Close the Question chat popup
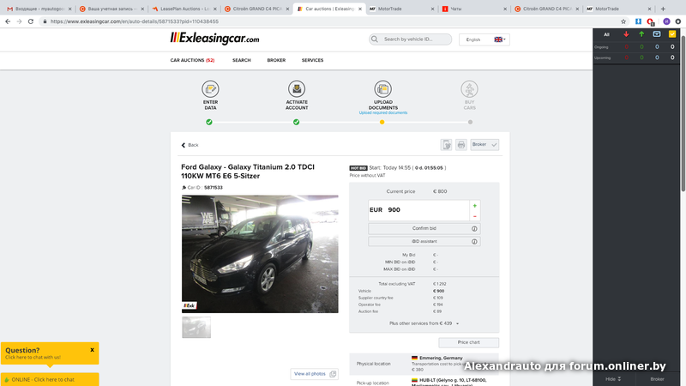 pos(93,350)
